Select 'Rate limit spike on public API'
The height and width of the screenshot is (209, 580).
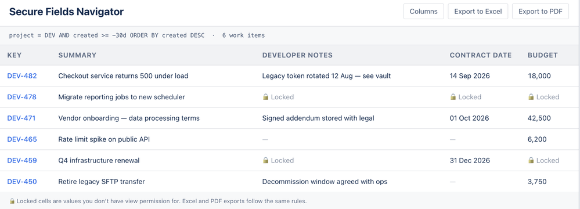click(x=104, y=139)
